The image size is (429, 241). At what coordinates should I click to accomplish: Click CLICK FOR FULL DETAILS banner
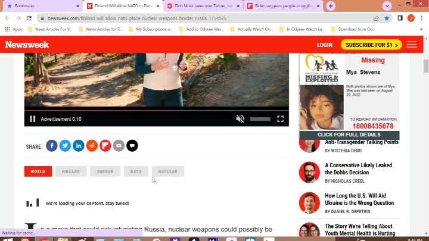tap(349, 134)
